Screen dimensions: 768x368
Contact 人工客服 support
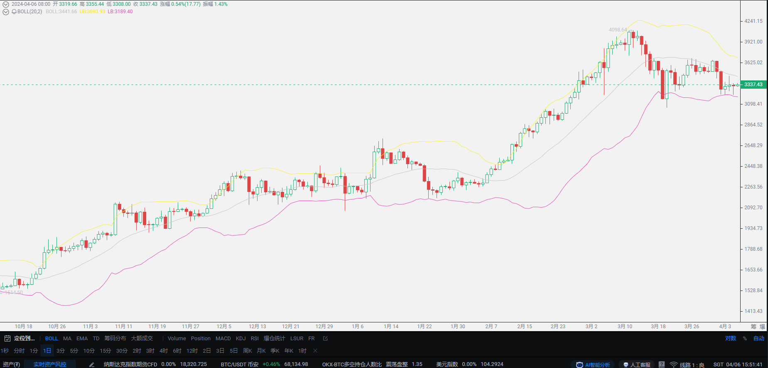636,365
